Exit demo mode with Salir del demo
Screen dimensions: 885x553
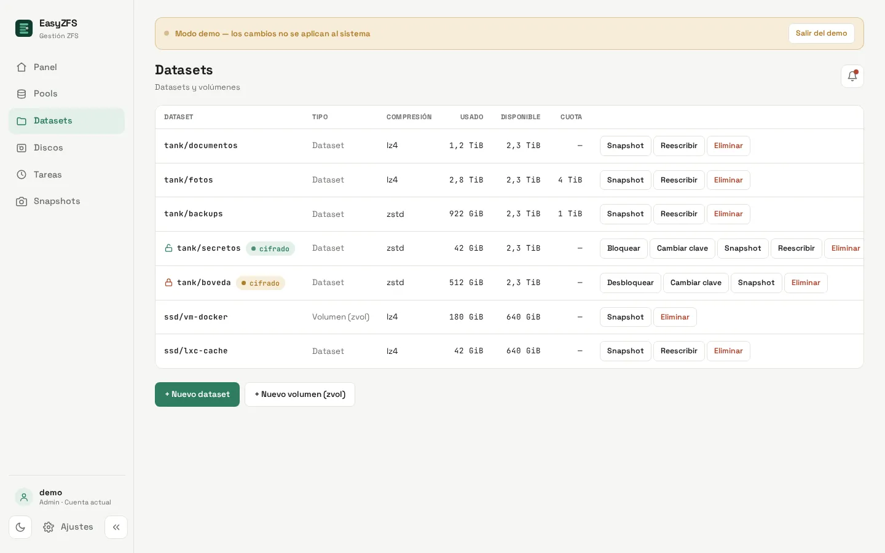coord(821,33)
